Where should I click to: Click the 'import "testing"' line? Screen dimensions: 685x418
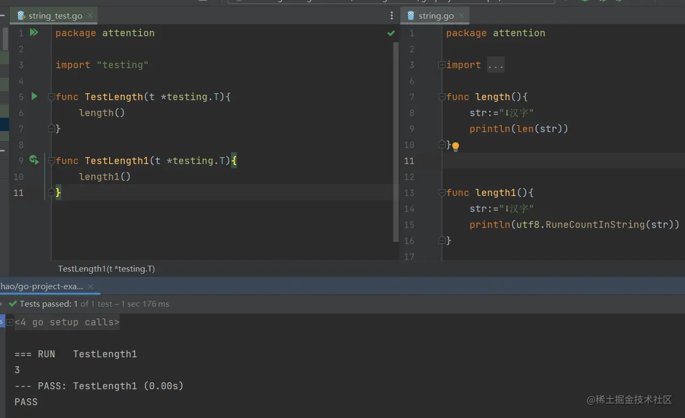pyautogui.click(x=102, y=65)
